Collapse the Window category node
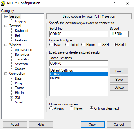 6,45
